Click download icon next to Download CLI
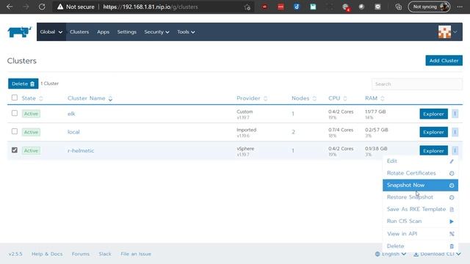470x264 pixels. [416, 254]
